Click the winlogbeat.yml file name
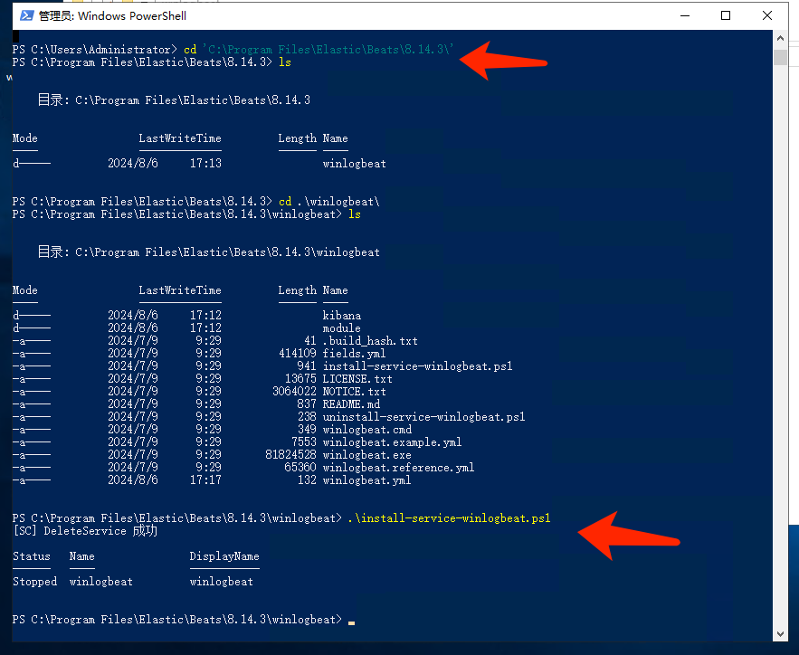799x655 pixels. (x=366, y=480)
